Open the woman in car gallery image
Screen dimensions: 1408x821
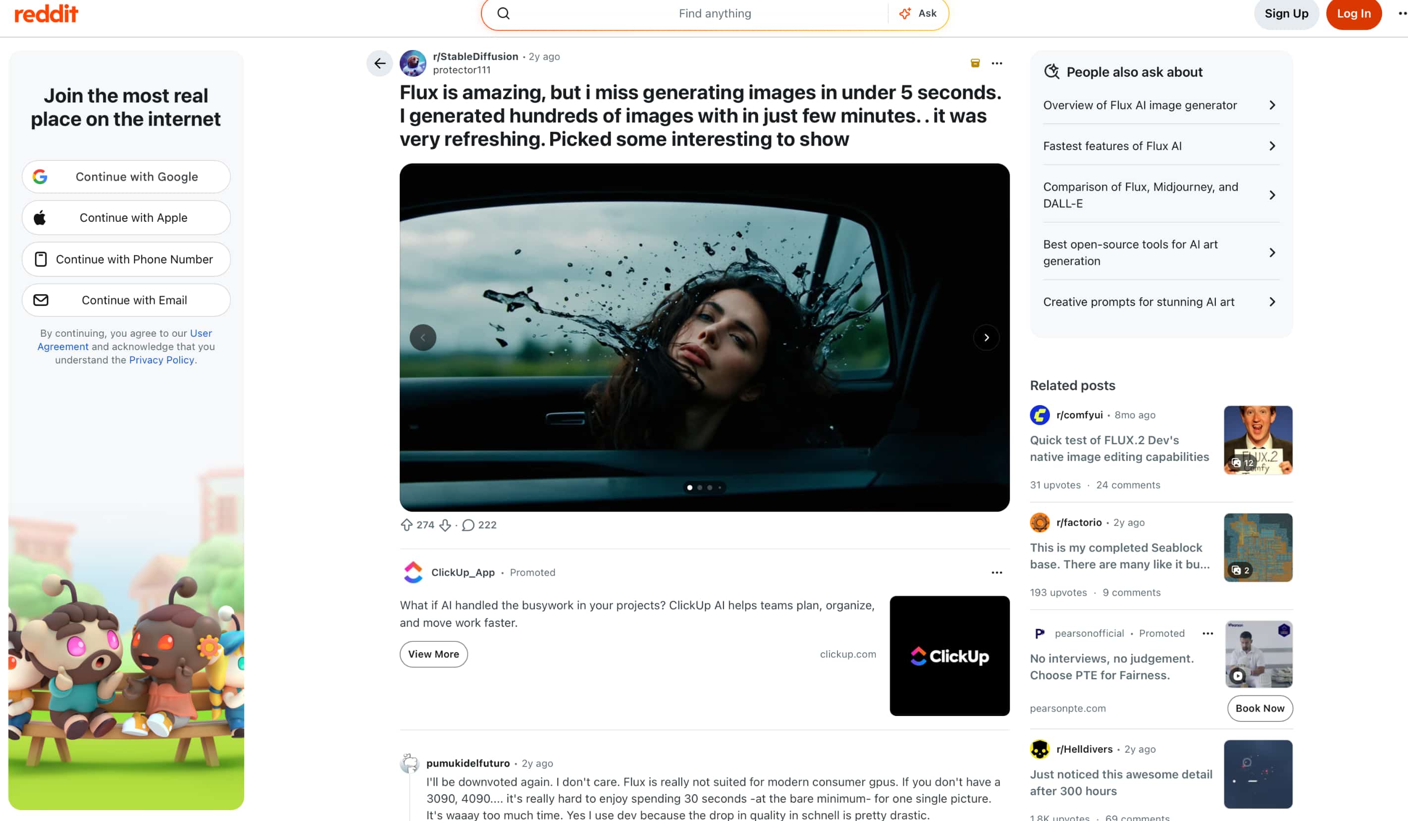(704, 337)
